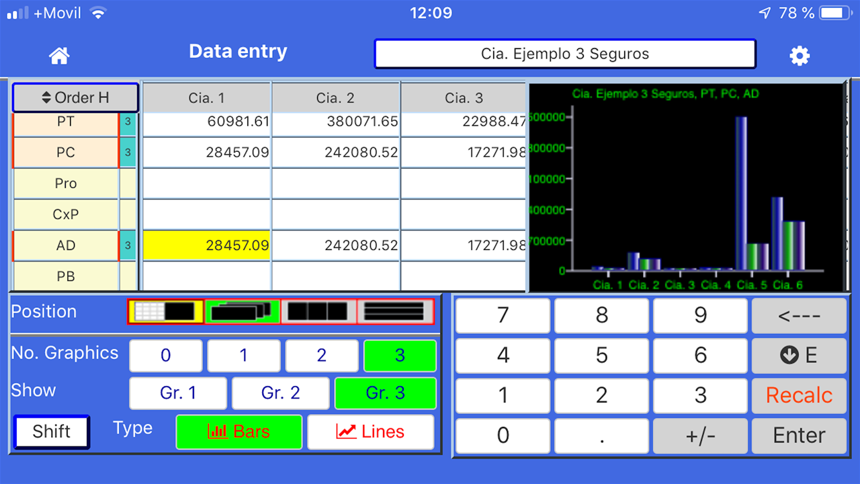
Task: Click the graph marker beside PT
Action: click(128, 124)
